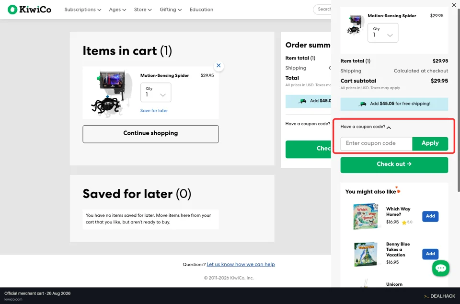Click the Enter coupon code field
Screen dimensions: 460x304
[x=376, y=143]
